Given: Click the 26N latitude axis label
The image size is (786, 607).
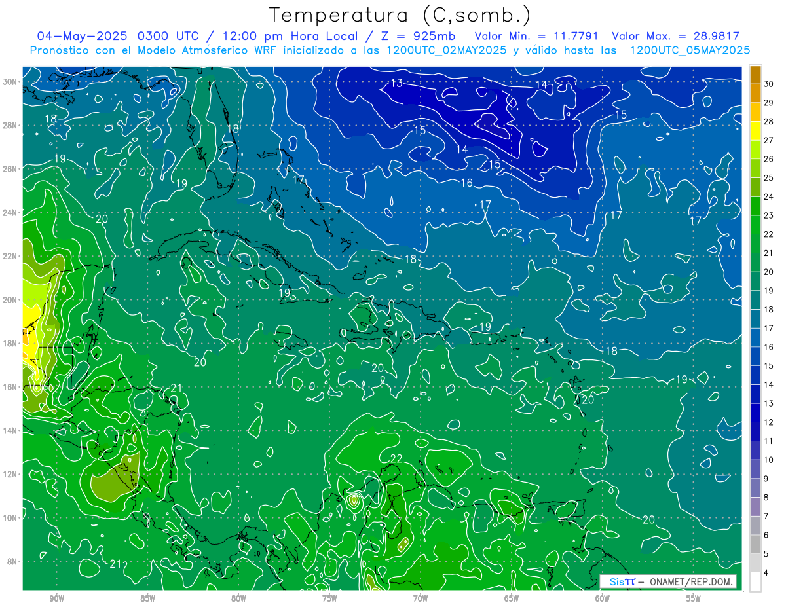Looking at the screenshot, I should point(11,169).
